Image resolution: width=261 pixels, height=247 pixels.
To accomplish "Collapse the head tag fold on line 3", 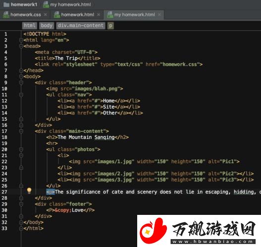I will [x=21, y=46].
